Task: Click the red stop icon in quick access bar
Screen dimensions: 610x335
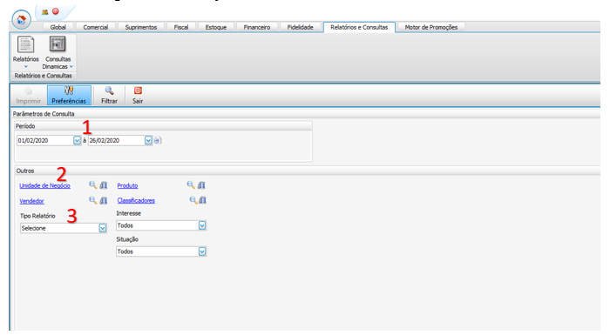Action: (x=56, y=11)
